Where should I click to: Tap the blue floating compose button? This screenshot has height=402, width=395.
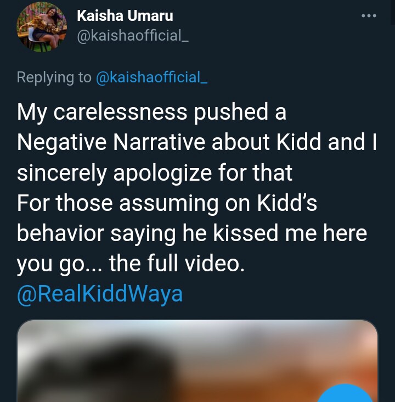click(347, 394)
